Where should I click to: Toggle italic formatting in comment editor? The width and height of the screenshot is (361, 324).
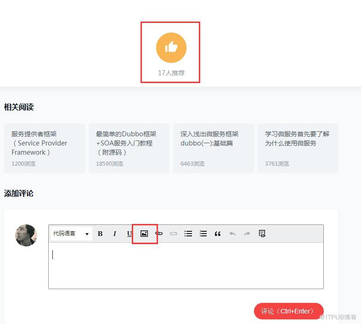pyautogui.click(x=115, y=234)
